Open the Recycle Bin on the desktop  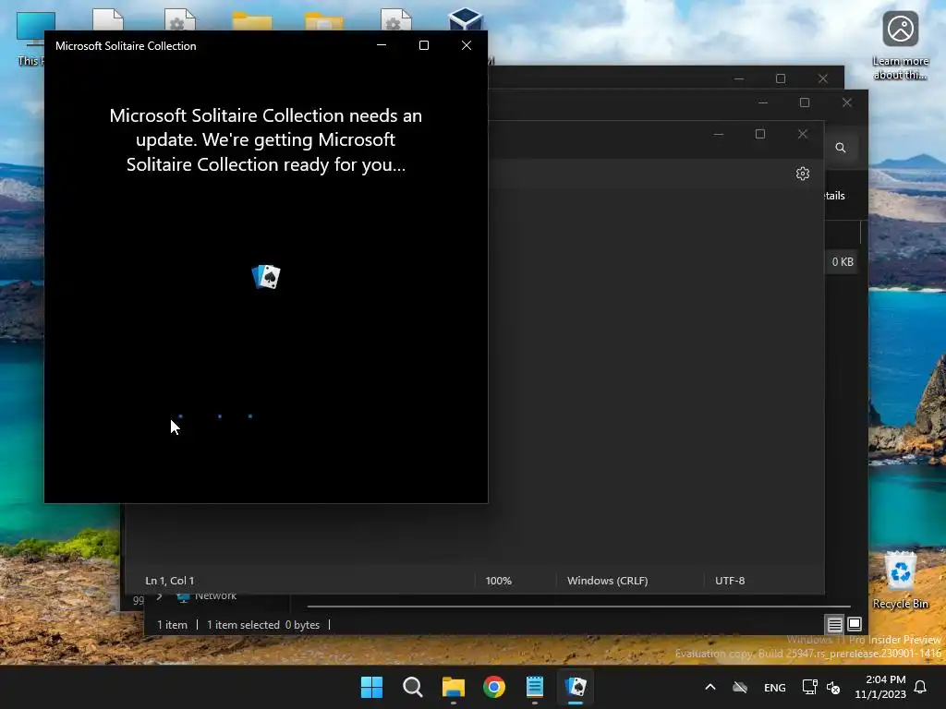click(900, 580)
